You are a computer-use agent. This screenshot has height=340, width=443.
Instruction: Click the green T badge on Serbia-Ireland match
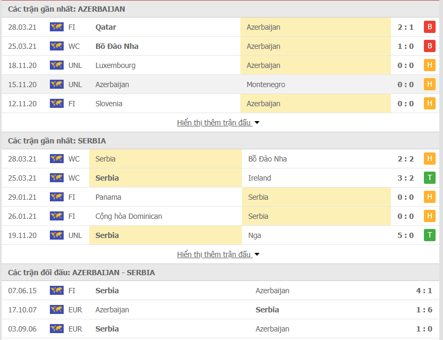coord(429,178)
